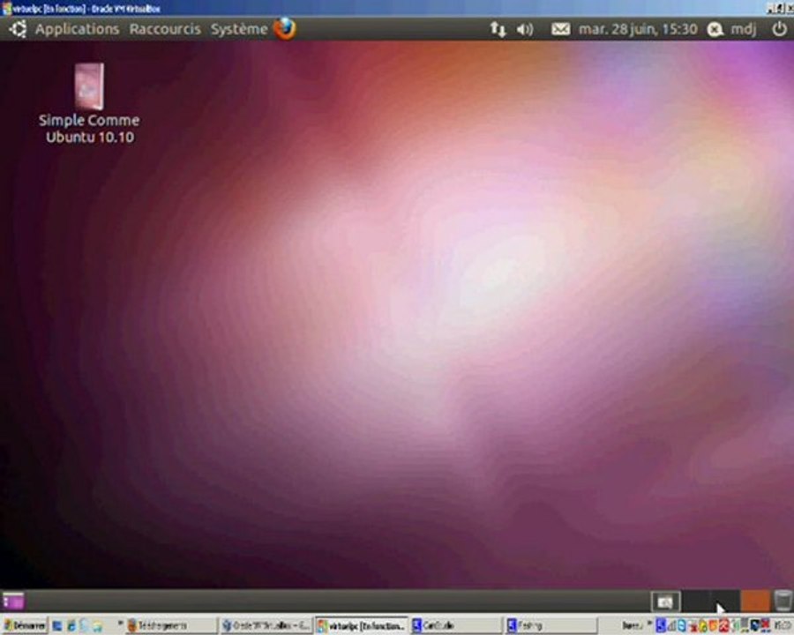Open the power session menu
794x635 pixels.
pos(779,29)
